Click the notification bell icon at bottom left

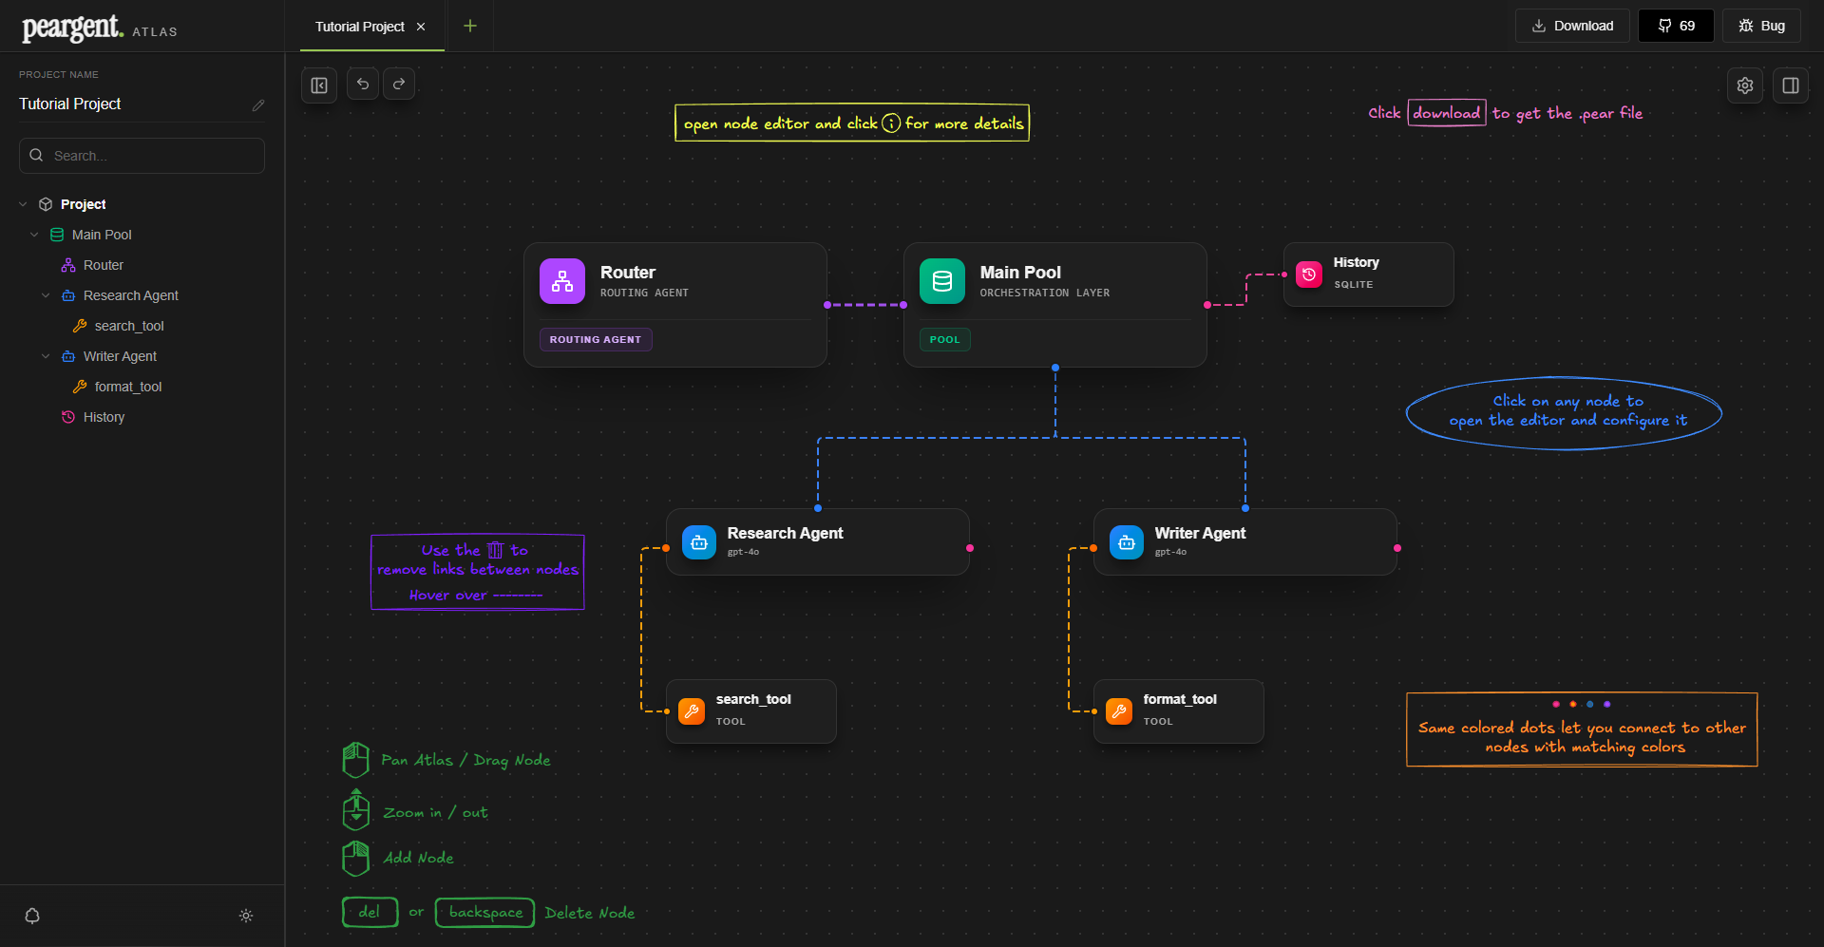pos(31,916)
